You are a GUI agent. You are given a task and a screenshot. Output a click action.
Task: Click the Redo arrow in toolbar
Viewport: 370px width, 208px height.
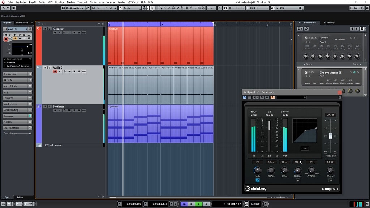[8, 8]
